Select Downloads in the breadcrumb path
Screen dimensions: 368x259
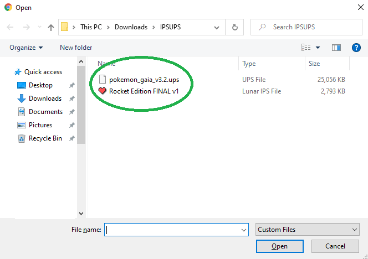[x=131, y=27]
